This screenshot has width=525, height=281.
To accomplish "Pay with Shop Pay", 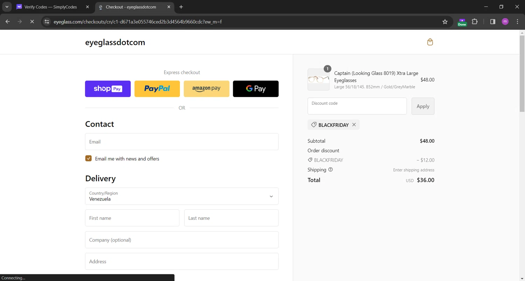I will coord(108,89).
